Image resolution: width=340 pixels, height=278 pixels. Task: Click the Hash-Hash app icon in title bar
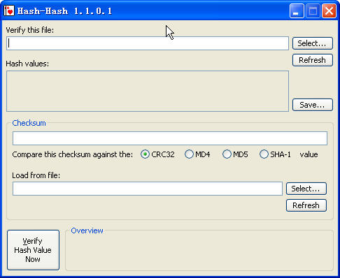pos(9,10)
